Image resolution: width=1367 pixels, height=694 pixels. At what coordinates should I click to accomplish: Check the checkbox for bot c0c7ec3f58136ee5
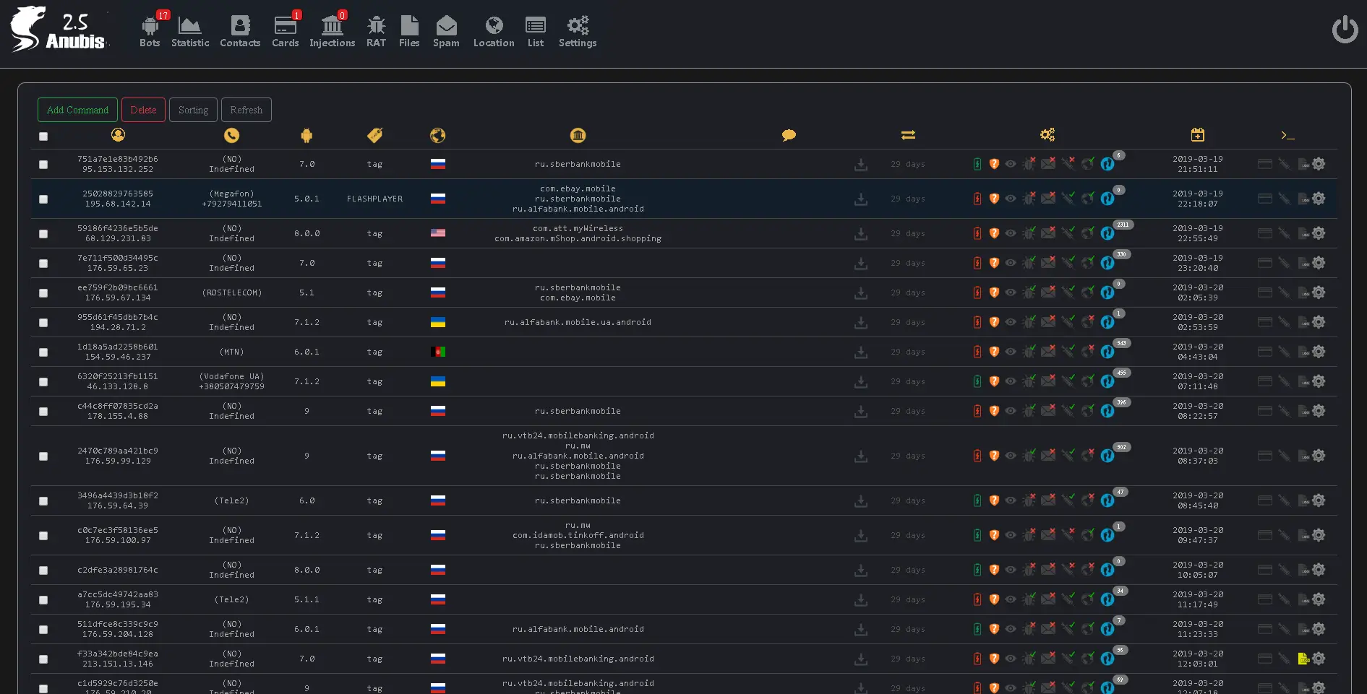coord(43,536)
